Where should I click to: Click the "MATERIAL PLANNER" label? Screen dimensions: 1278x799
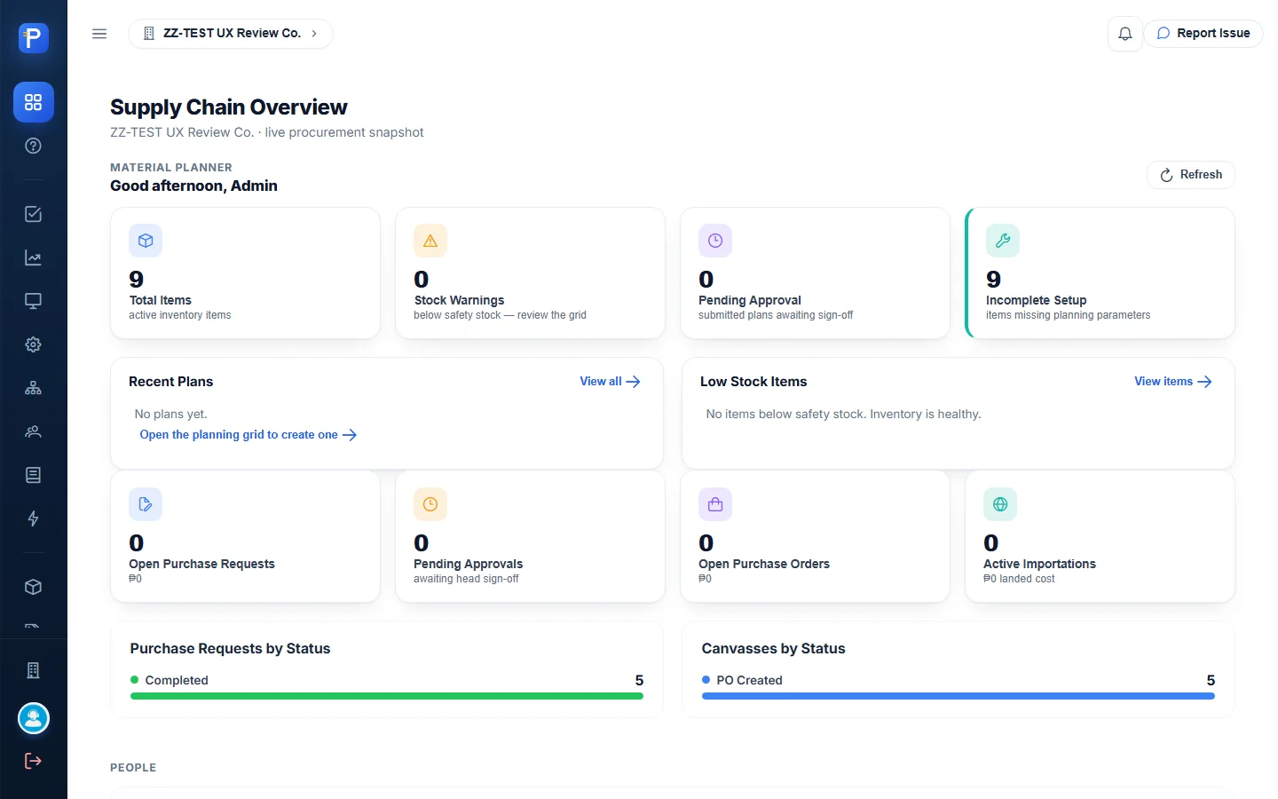(x=171, y=168)
